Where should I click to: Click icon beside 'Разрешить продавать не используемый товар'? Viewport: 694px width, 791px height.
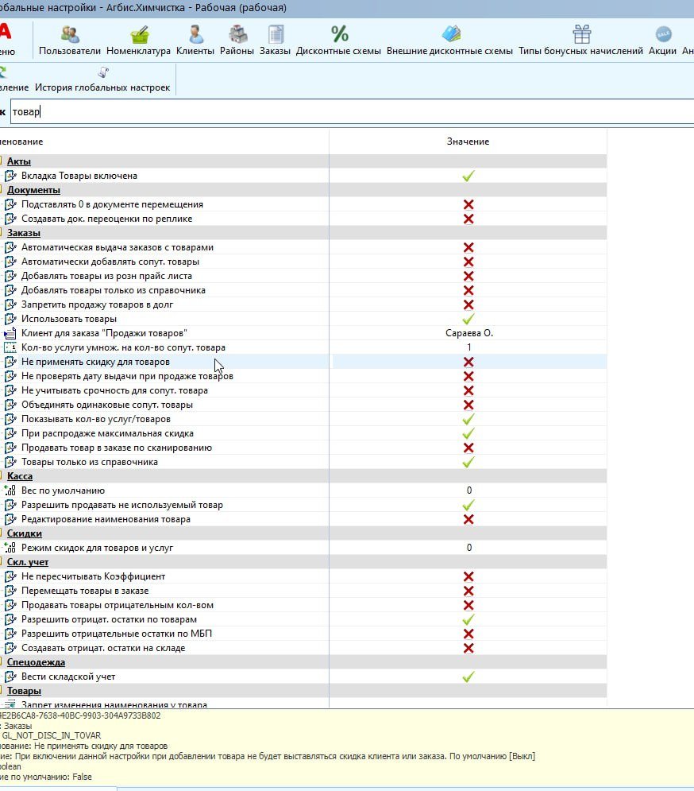tap(10, 505)
